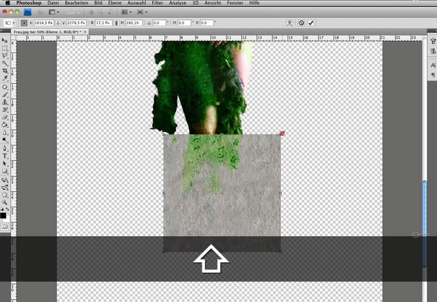
Task: Click the vertical skew V field
Action: [207, 23]
